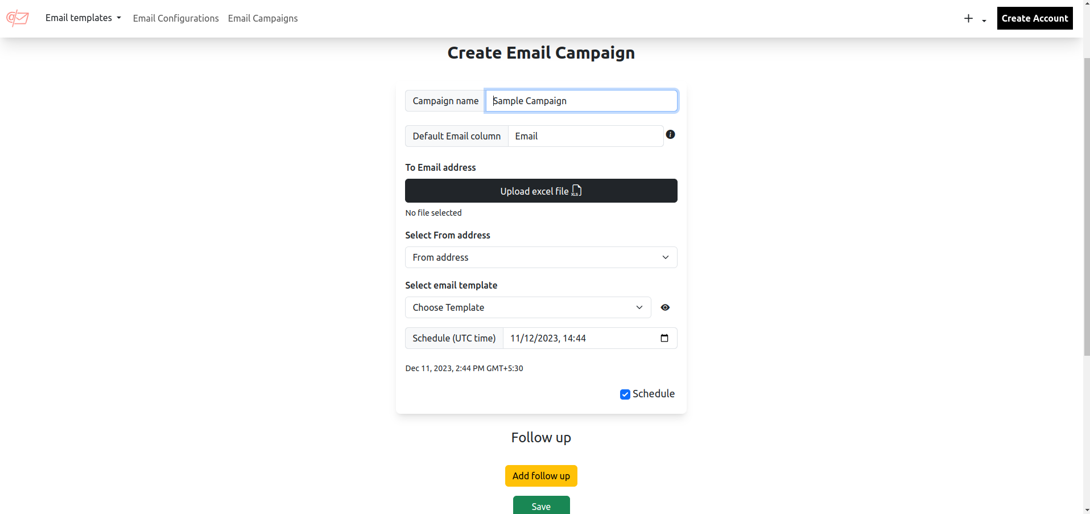Click the caret arrow next to plus icon
The height and width of the screenshot is (514, 1090).
984,21
